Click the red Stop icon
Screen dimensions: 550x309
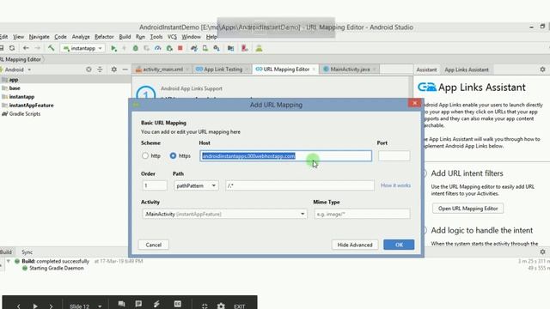point(180,48)
